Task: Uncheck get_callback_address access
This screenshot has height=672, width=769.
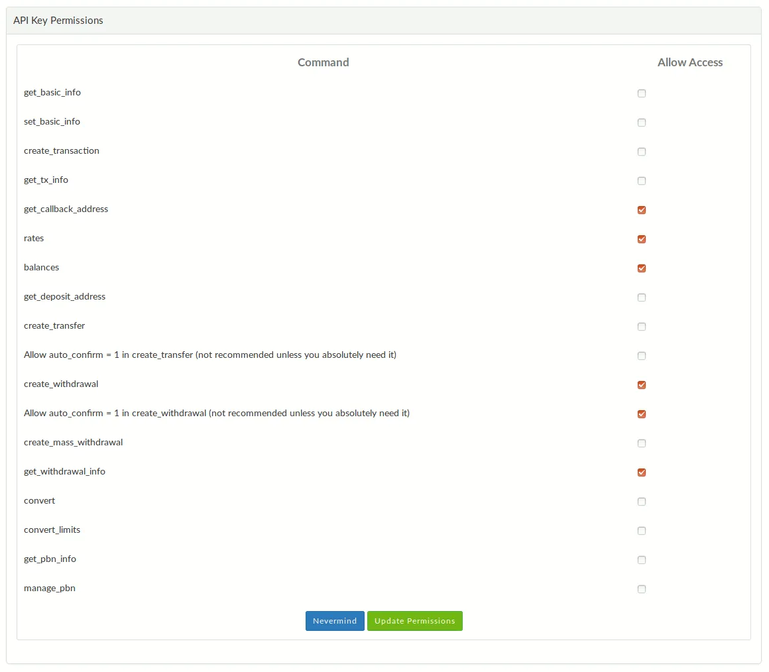Action: click(642, 210)
